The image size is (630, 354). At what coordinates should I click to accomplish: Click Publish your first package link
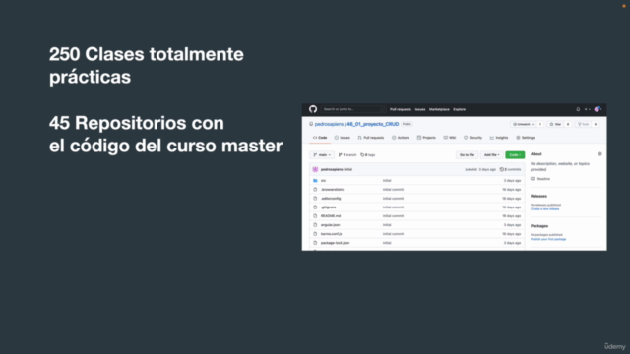tap(548, 239)
